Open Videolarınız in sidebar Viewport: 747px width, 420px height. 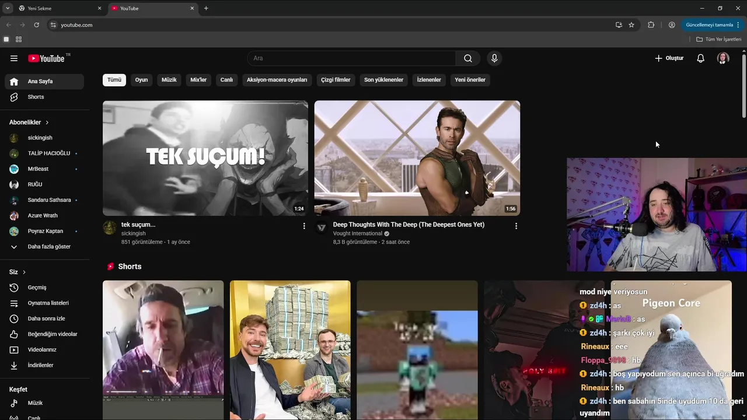click(44, 349)
